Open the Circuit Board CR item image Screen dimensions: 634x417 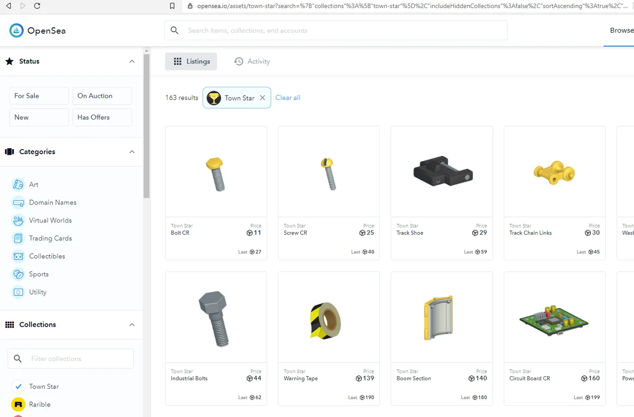[x=555, y=317]
